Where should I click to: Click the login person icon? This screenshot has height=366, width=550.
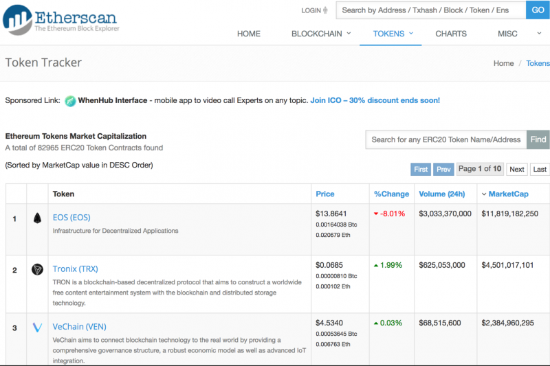point(325,10)
